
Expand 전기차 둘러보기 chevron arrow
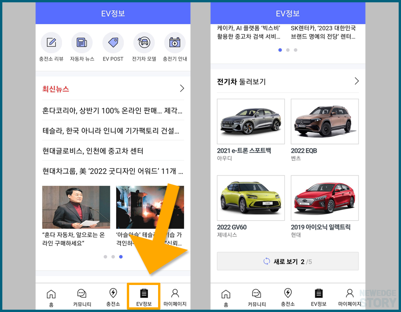(x=357, y=81)
